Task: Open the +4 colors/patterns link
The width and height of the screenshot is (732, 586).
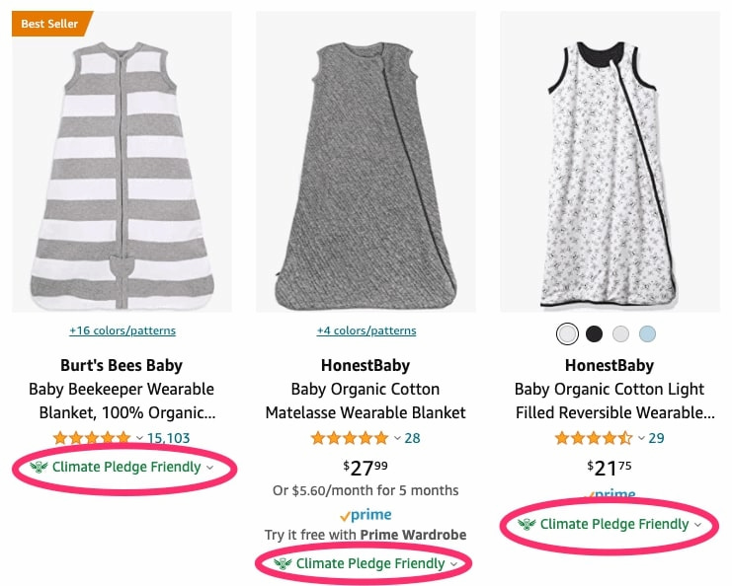Action: 366,330
